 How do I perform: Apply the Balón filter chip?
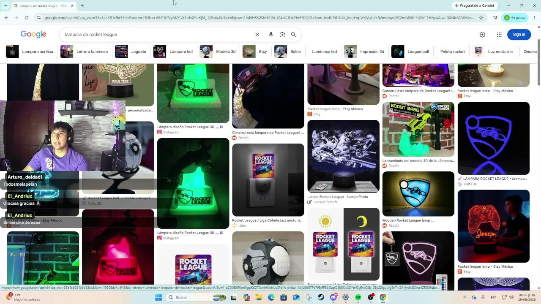289,52
